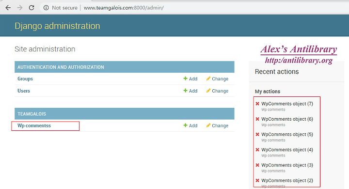Click the green plus icon for Groups
Image resolution: width=349 pixels, height=189 pixels.
point(185,79)
